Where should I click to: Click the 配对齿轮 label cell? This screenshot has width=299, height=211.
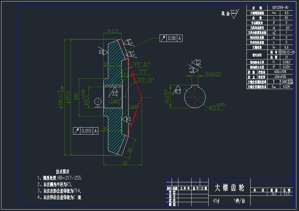[x=257, y=55]
